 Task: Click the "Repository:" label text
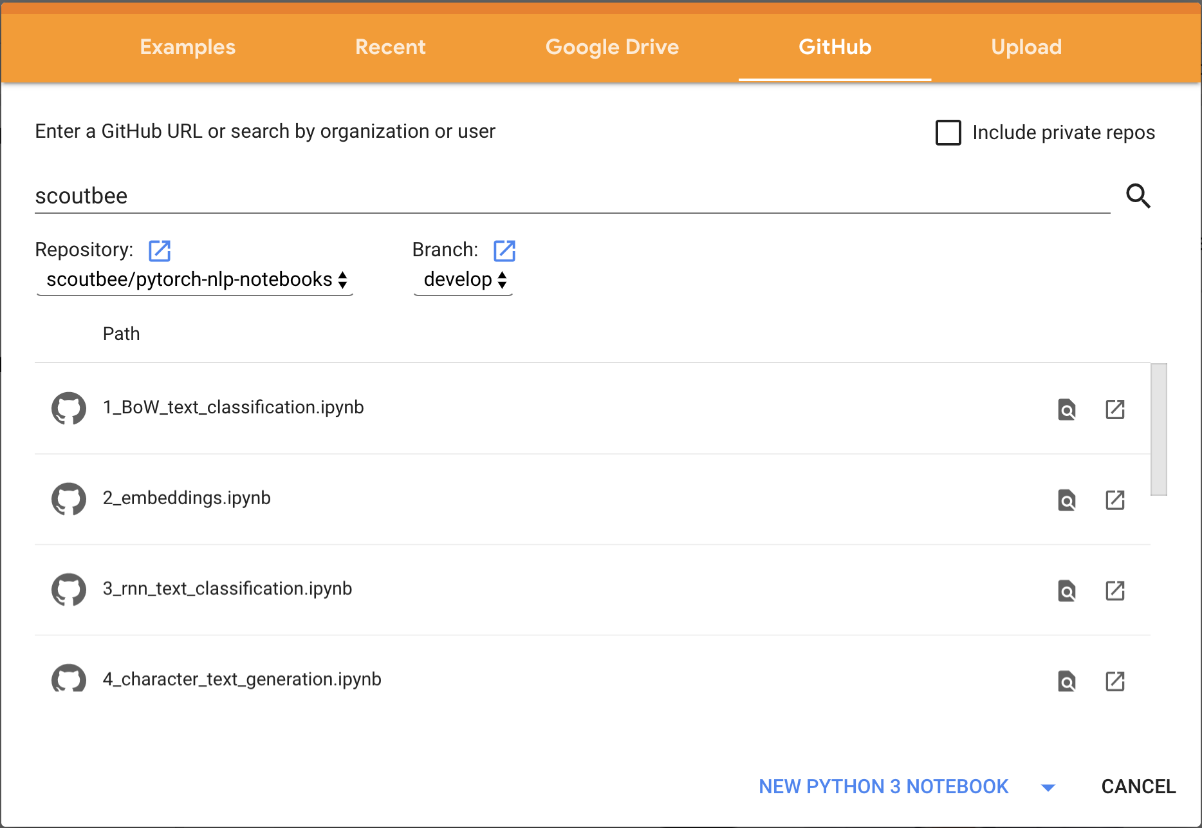[x=84, y=250]
